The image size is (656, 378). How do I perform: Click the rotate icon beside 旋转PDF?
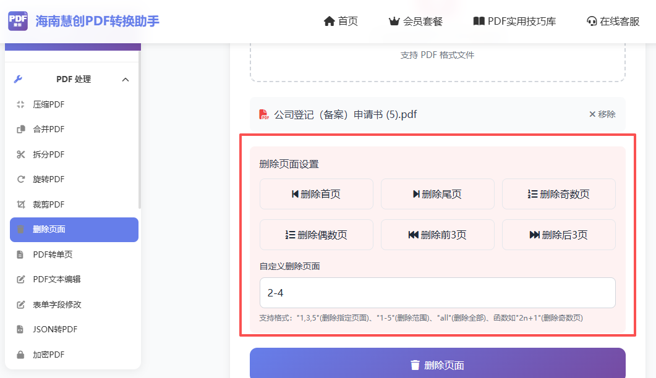(x=20, y=179)
